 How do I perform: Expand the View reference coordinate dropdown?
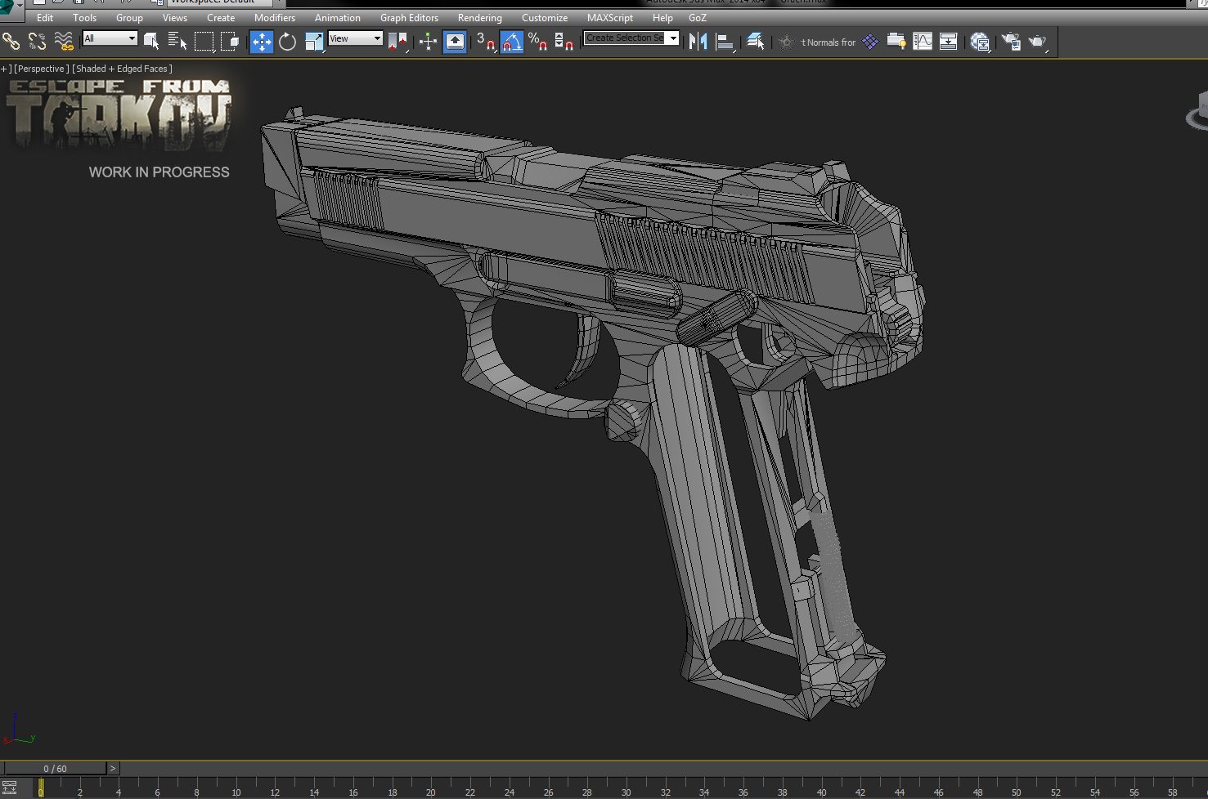(x=356, y=38)
